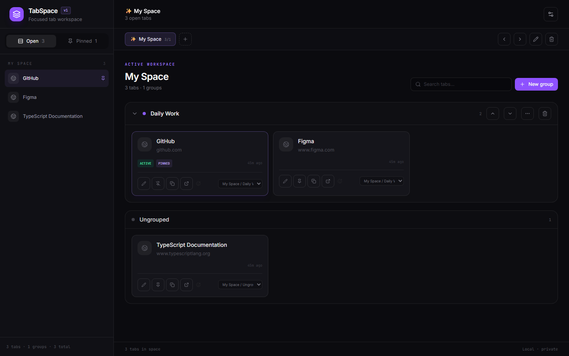569x356 pixels.
Task: Click the pin indicator on sidebar GitHub row
Action: [103, 78]
